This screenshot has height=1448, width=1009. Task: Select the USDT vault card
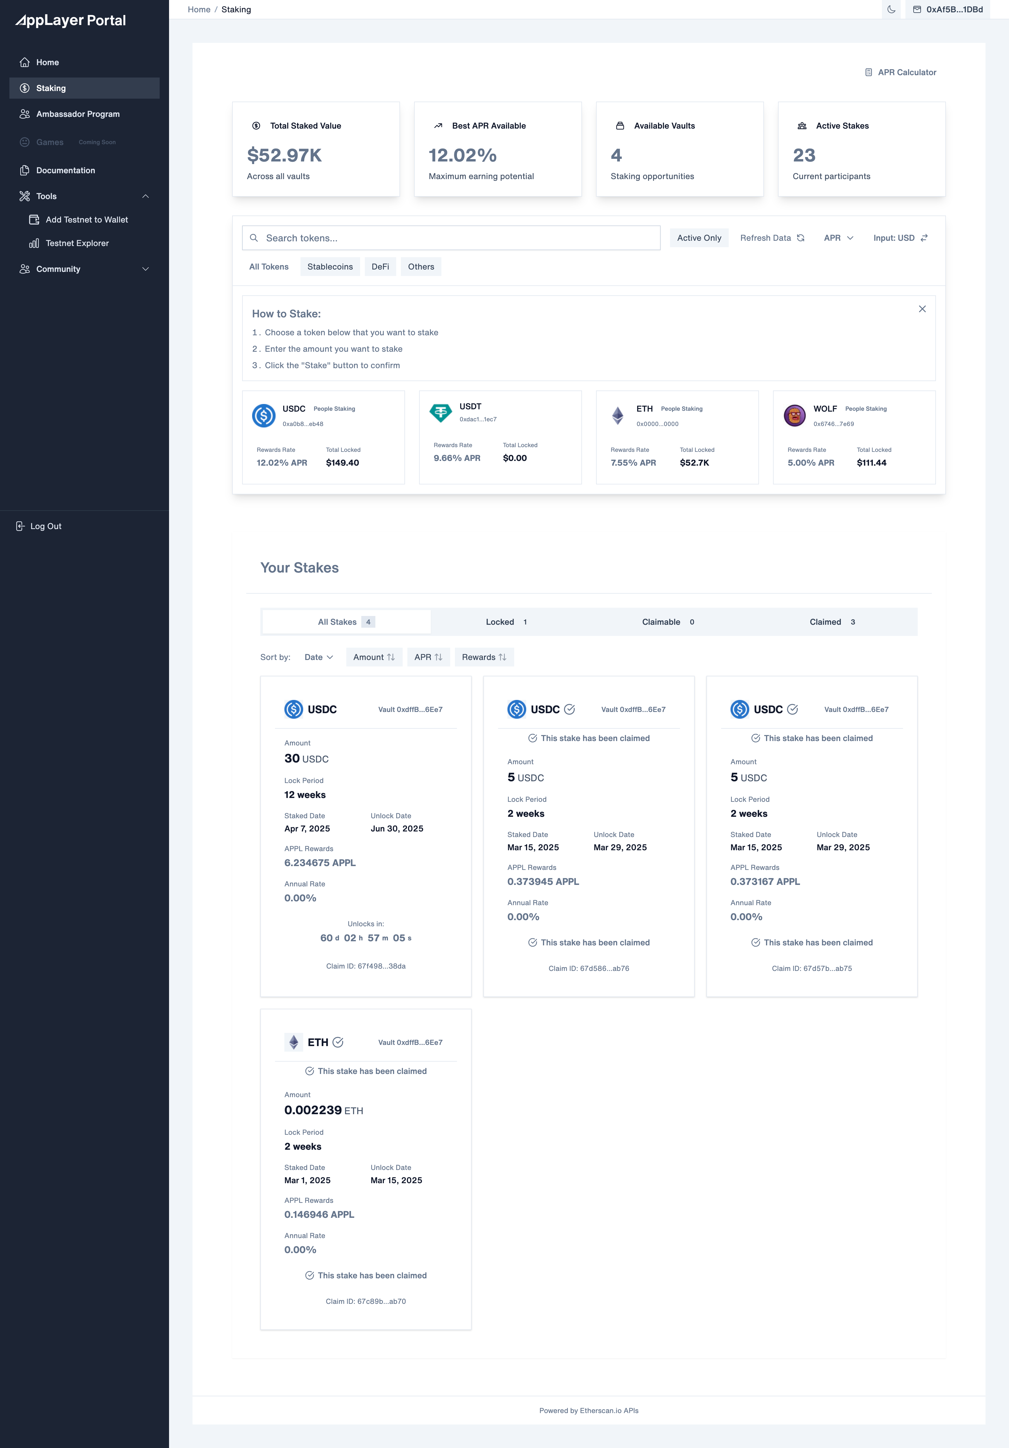(x=500, y=437)
